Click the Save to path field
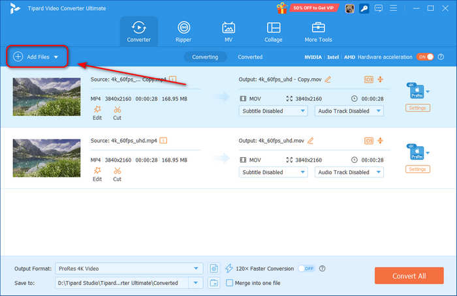Viewport: 457px width, 296px height. point(122,282)
